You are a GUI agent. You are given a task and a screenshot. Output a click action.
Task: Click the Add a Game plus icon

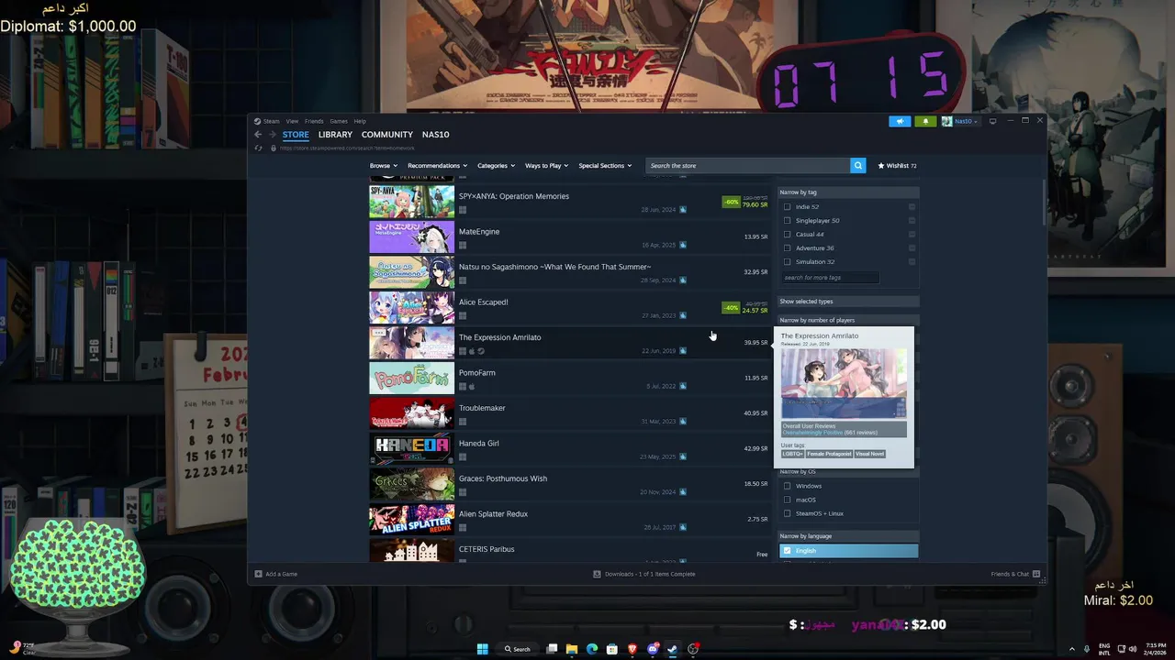[258, 574]
